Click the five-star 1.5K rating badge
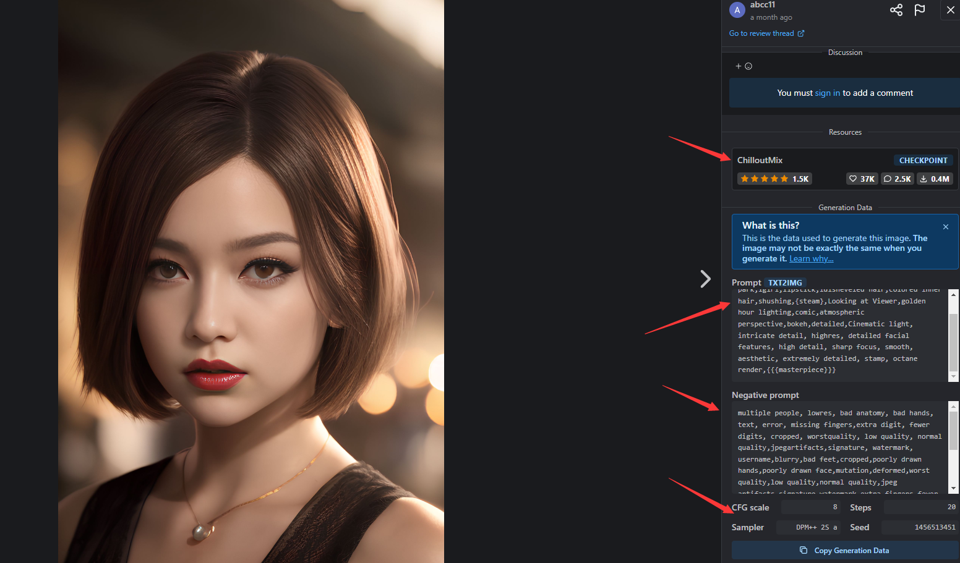Image resolution: width=960 pixels, height=563 pixels. point(774,179)
